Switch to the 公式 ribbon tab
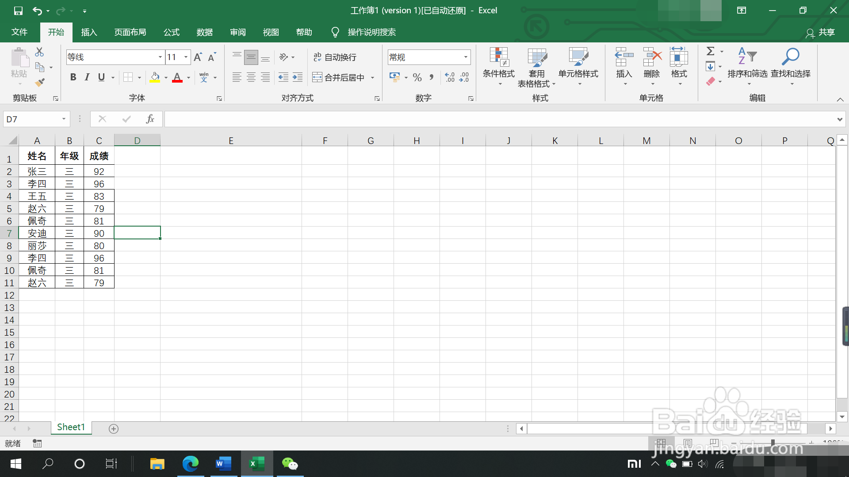Viewport: 849px width, 477px height. pyautogui.click(x=171, y=32)
